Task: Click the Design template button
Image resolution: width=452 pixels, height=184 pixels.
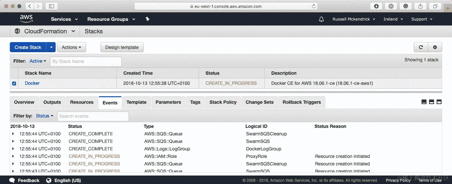Action: pyautogui.click(x=122, y=47)
